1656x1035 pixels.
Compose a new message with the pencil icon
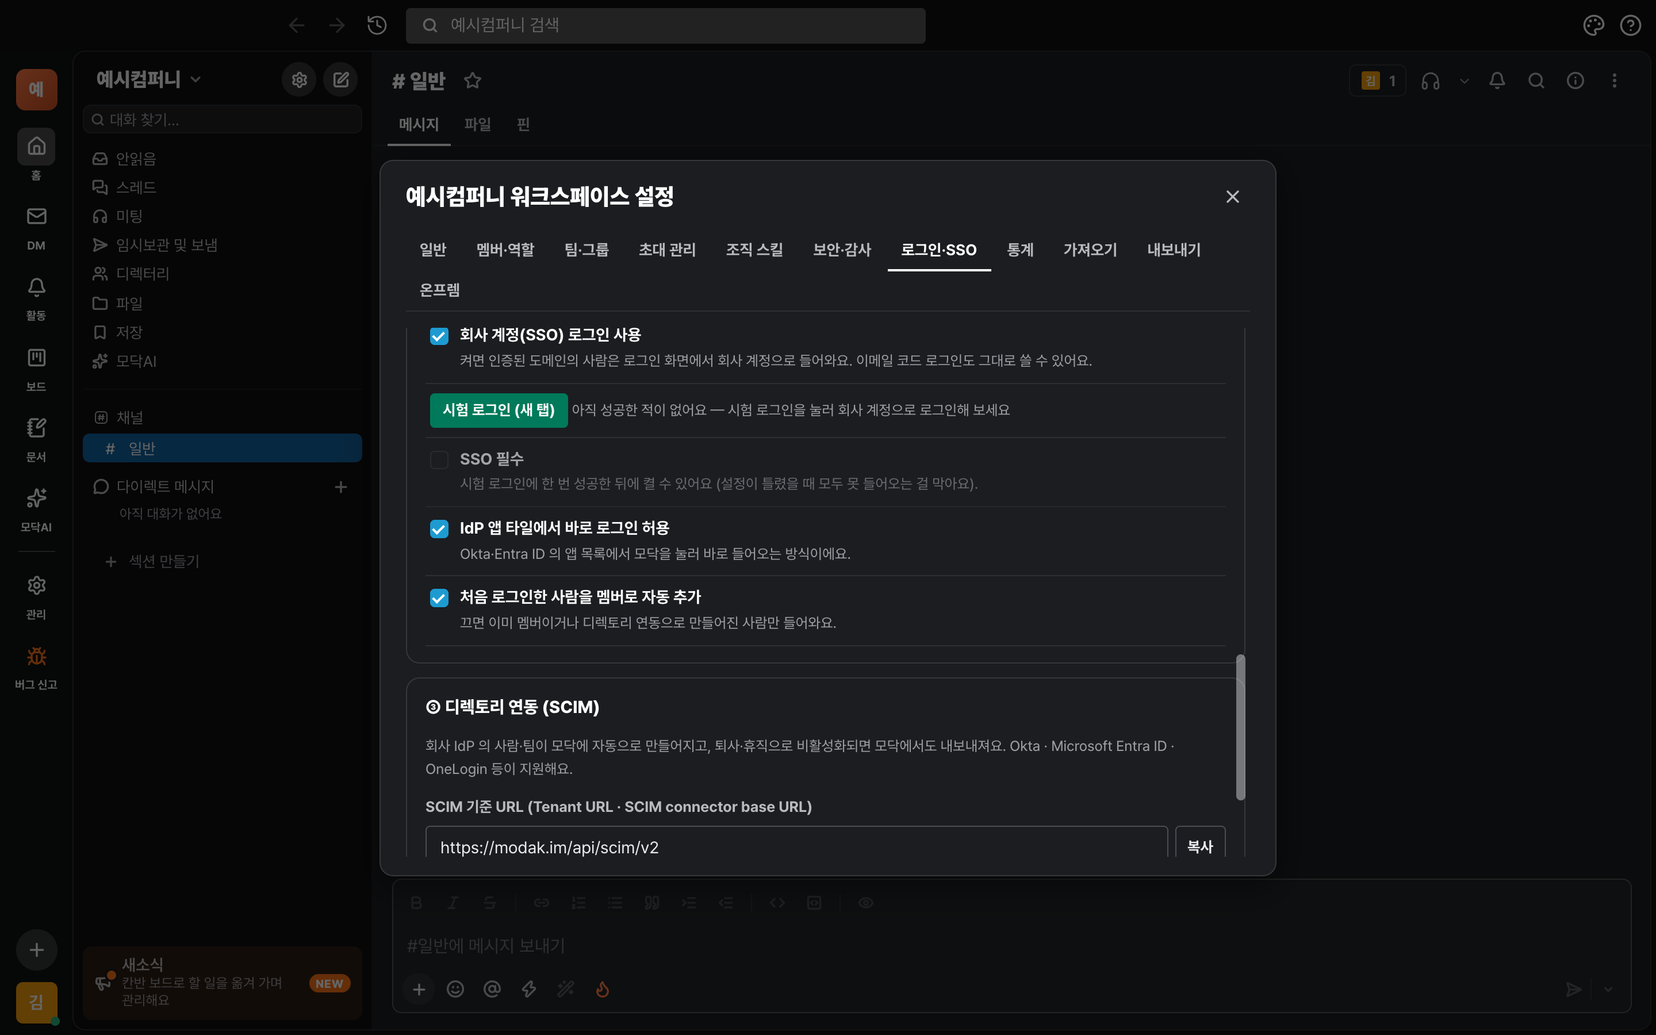[341, 80]
